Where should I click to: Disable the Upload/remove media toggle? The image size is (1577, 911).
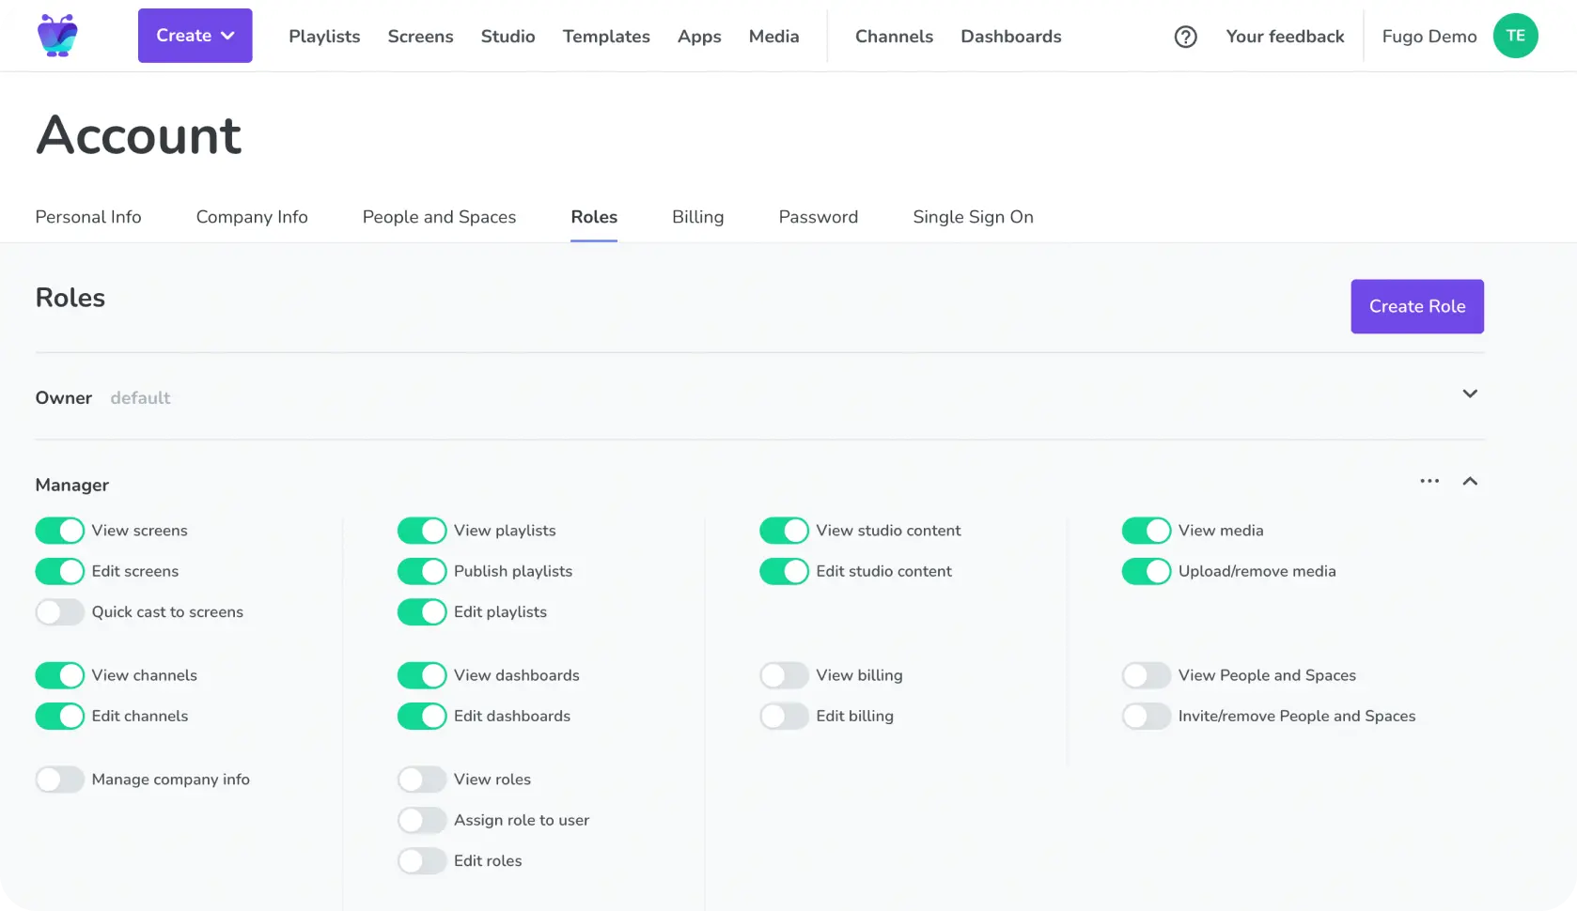point(1146,571)
